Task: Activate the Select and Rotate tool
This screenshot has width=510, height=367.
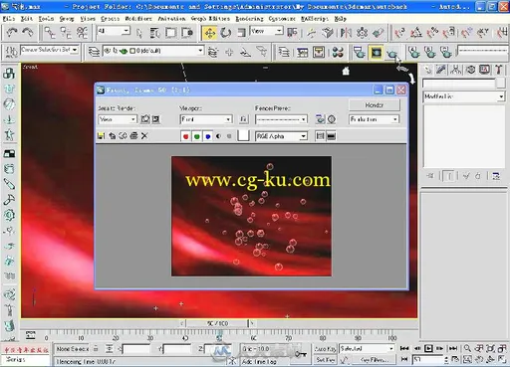Action: pos(226,33)
